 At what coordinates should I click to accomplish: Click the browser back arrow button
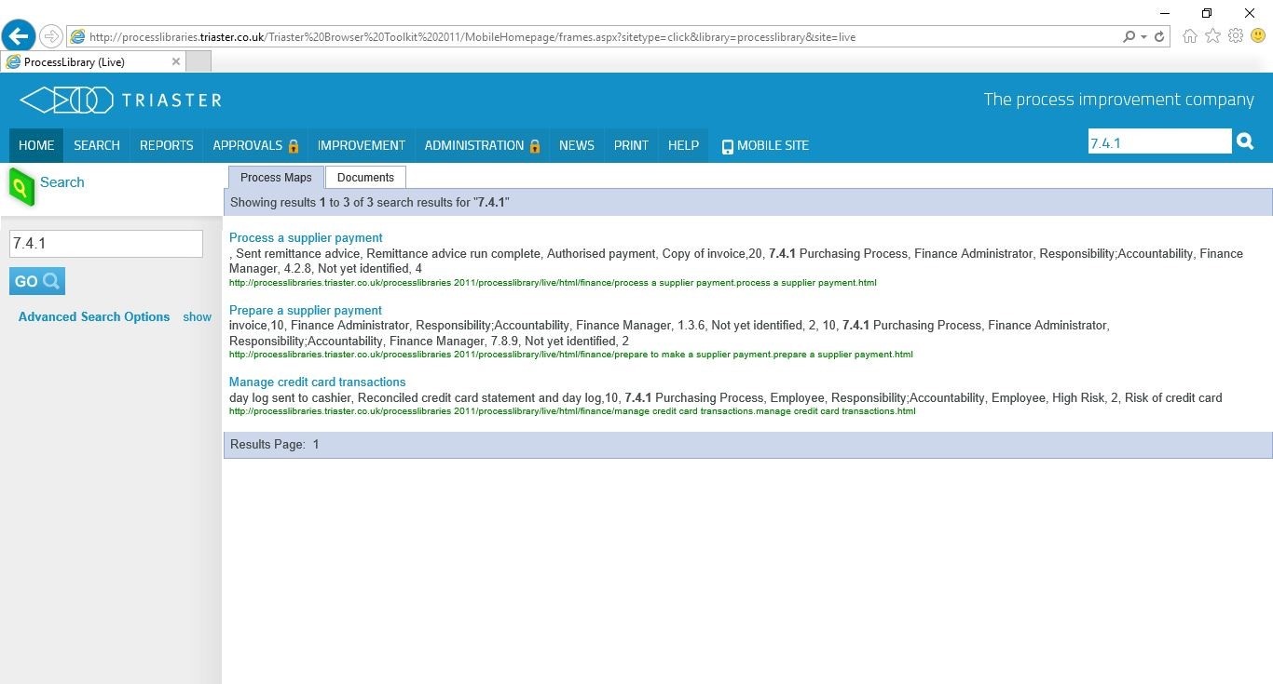tap(19, 36)
